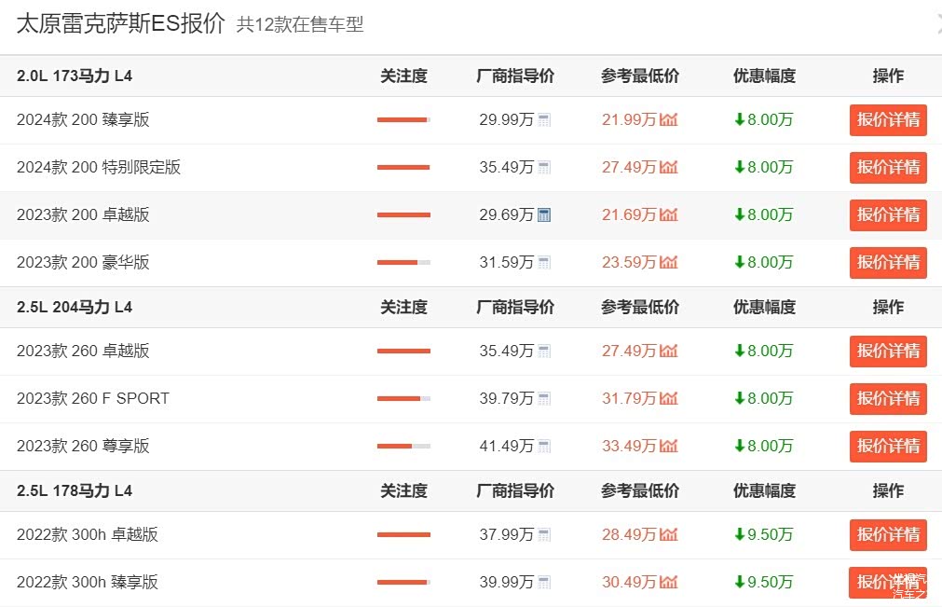Click the 2.0L 173马力 L4 group header
Screen dimensions: 942x607
(x=75, y=76)
